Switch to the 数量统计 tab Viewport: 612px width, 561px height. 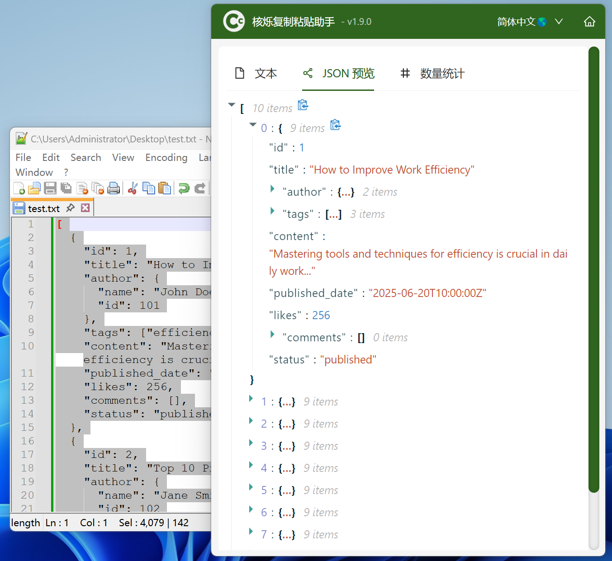pyautogui.click(x=432, y=73)
